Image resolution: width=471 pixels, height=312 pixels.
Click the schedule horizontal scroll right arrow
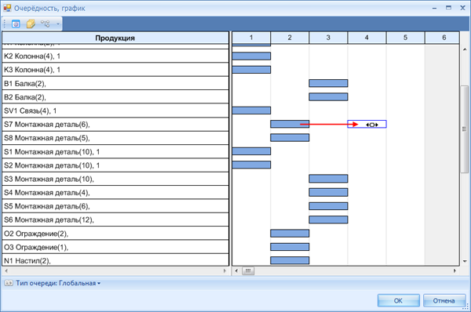coord(455,271)
